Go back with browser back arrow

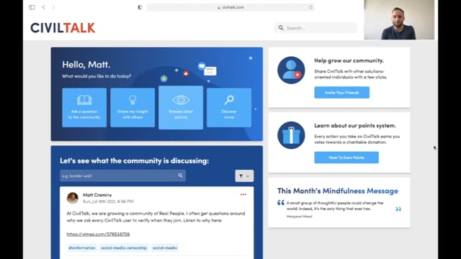[x=43, y=7]
